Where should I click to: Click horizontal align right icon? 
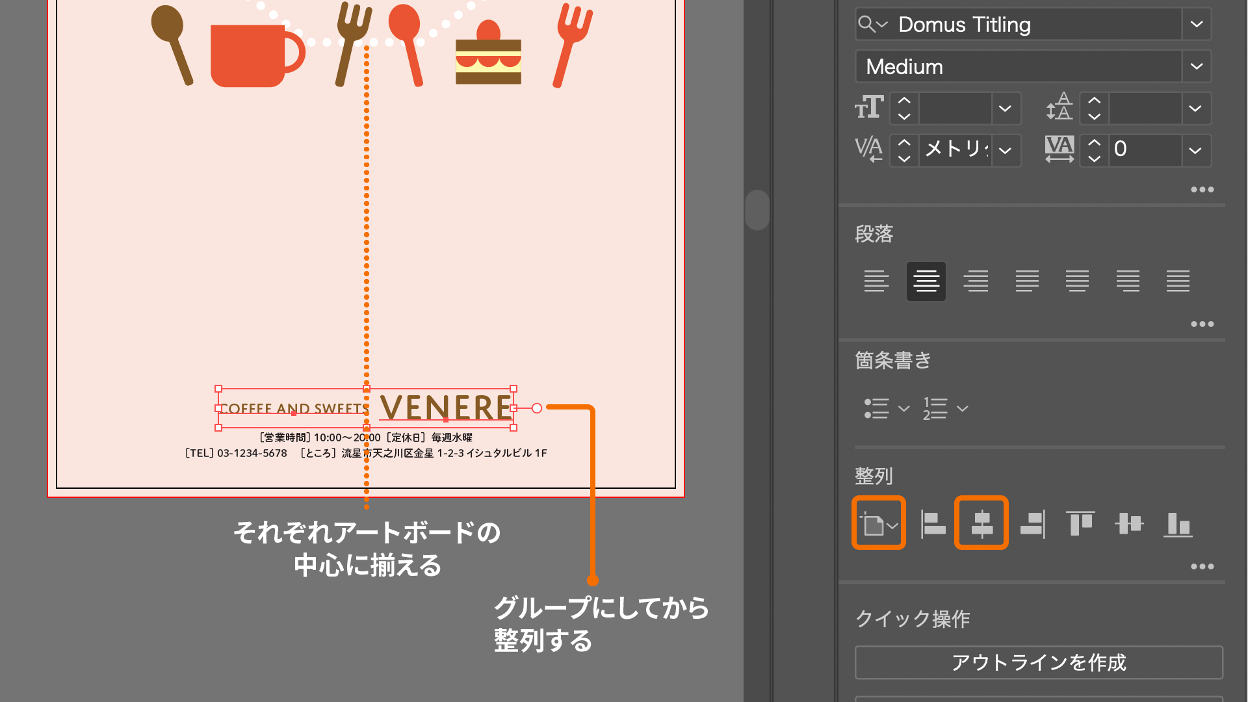[x=1032, y=523]
